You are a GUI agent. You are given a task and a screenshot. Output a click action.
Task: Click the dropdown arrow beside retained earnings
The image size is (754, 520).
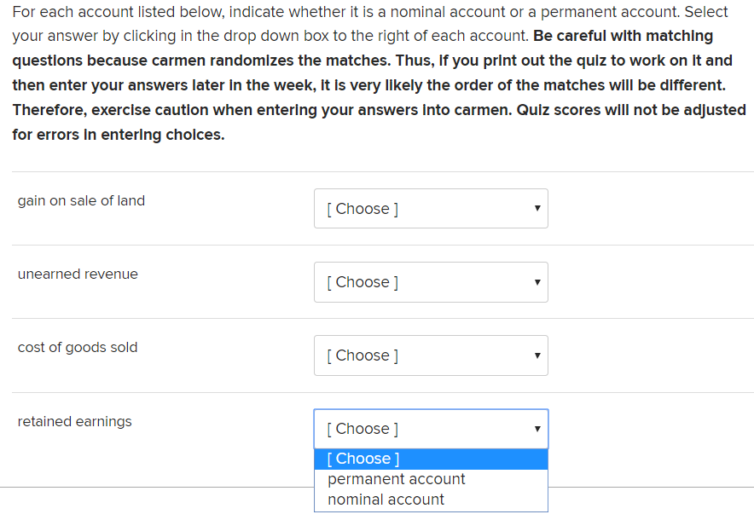pyautogui.click(x=536, y=428)
